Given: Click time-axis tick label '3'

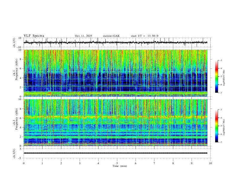Looking at the screenshot, I should [x=80, y=163].
